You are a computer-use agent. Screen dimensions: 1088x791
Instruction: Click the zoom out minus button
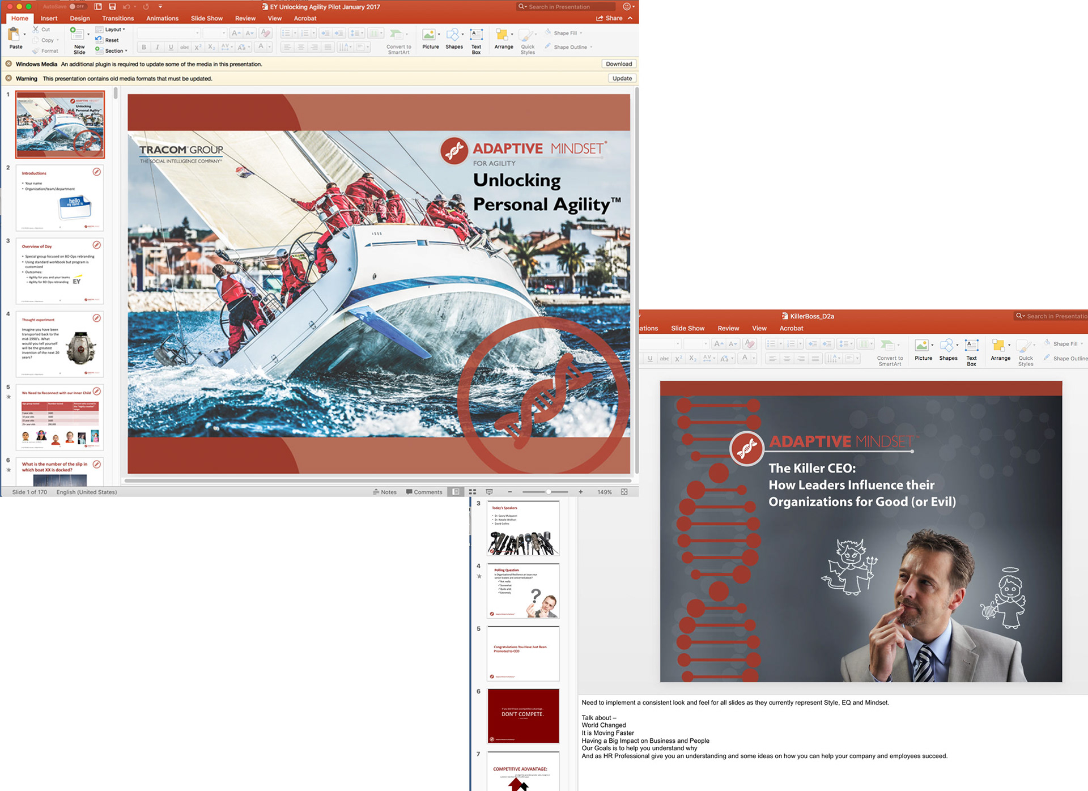[510, 492]
